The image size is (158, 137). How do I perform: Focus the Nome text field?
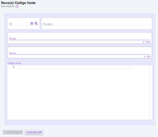tap(79, 53)
